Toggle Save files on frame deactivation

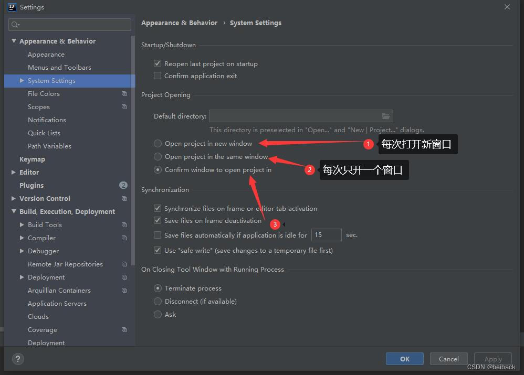[x=158, y=220]
